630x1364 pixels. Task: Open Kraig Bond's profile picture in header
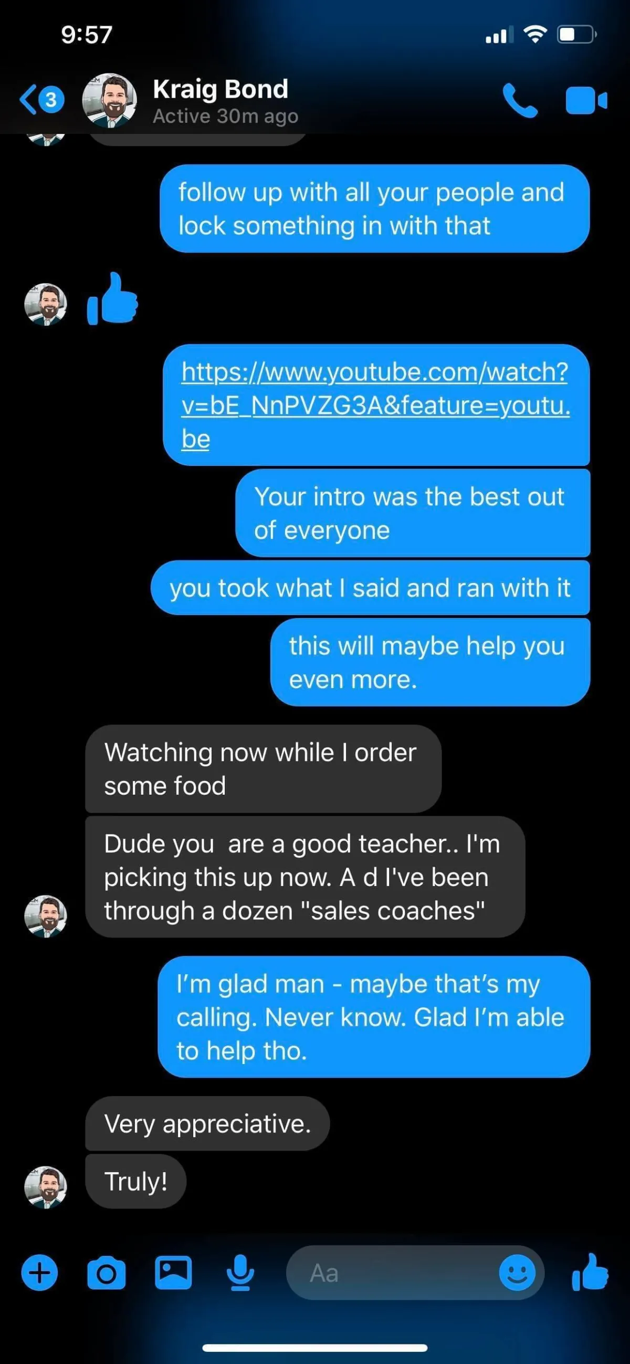[110, 101]
